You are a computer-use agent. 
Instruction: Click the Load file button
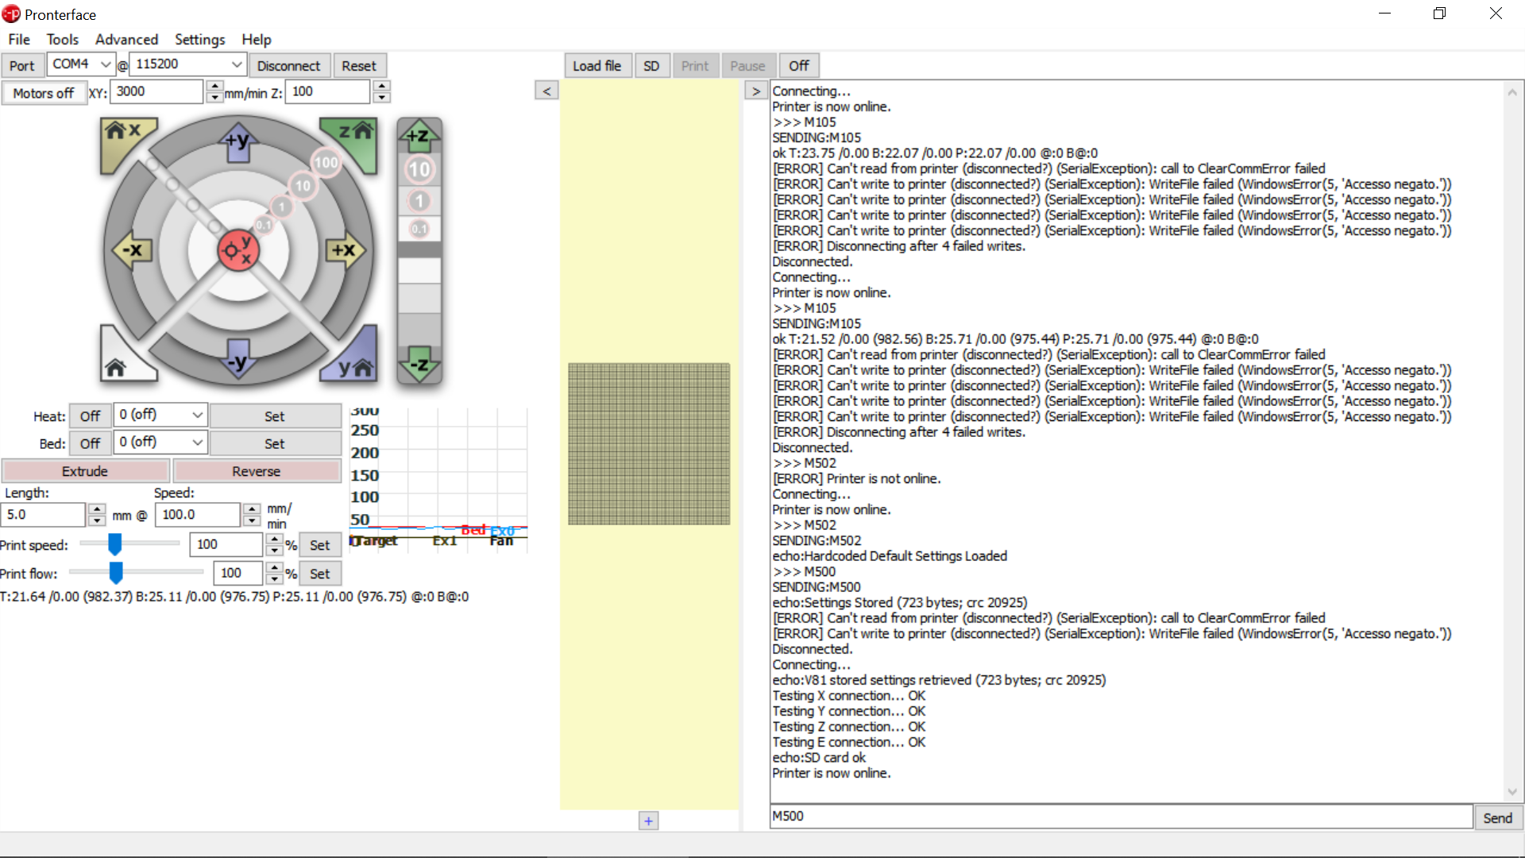pos(596,66)
